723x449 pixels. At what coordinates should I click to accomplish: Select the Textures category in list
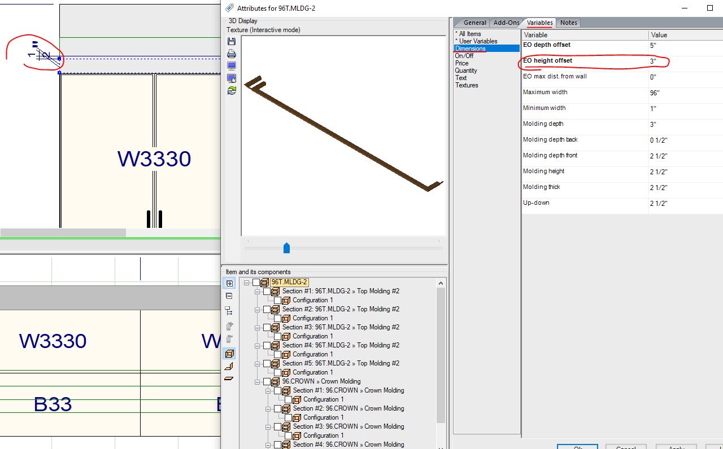(467, 85)
